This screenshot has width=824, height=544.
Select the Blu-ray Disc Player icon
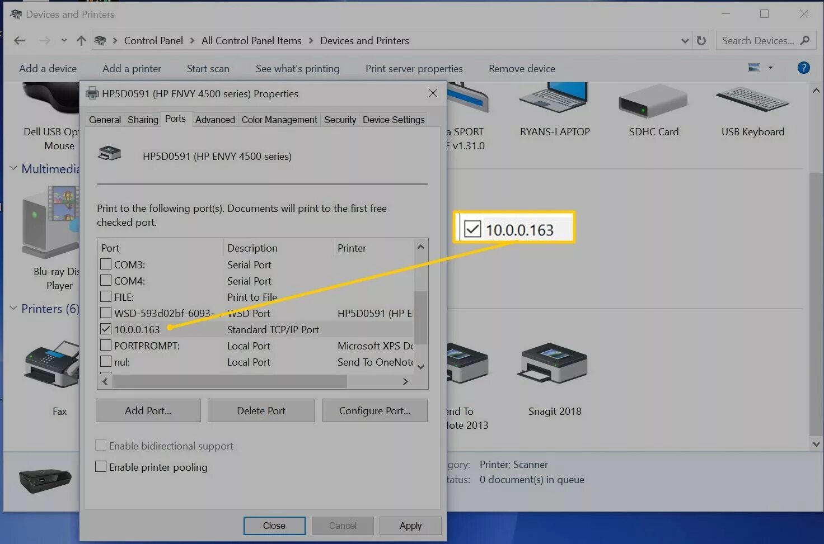click(50, 222)
